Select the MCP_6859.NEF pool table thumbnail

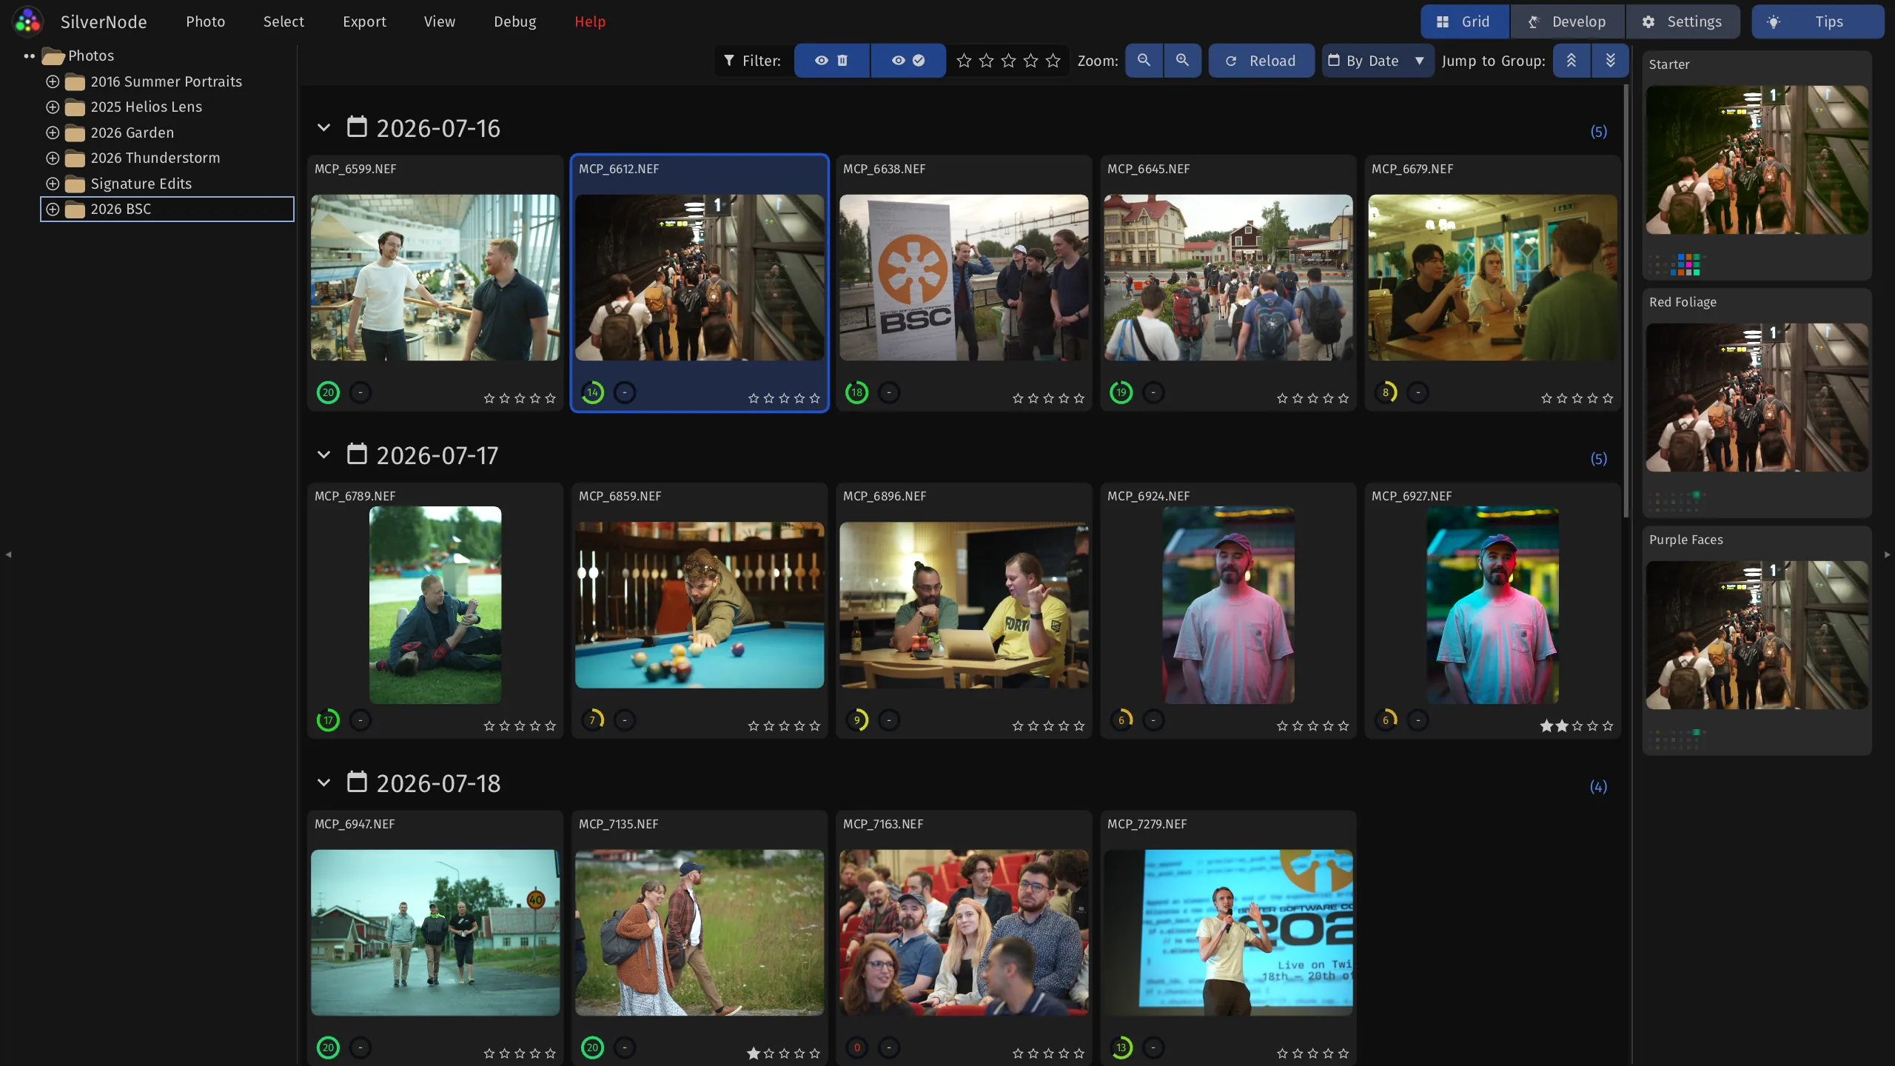click(x=700, y=605)
